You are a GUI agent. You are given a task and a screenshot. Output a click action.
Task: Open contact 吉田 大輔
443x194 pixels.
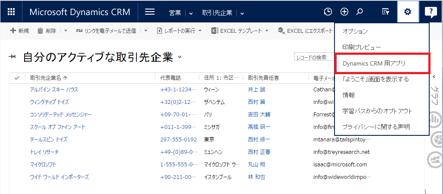pyautogui.click(x=259, y=115)
